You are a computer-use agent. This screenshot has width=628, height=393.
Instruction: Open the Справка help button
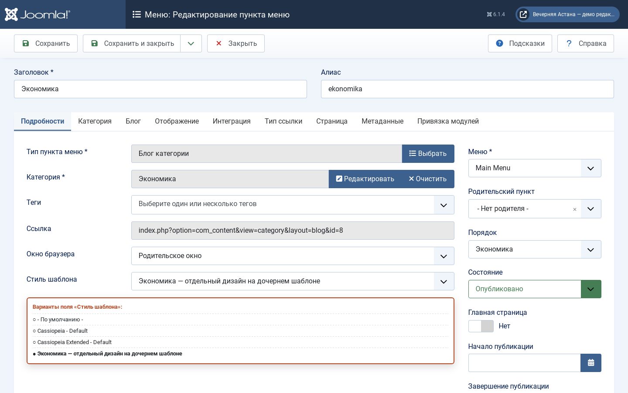pyautogui.click(x=586, y=44)
